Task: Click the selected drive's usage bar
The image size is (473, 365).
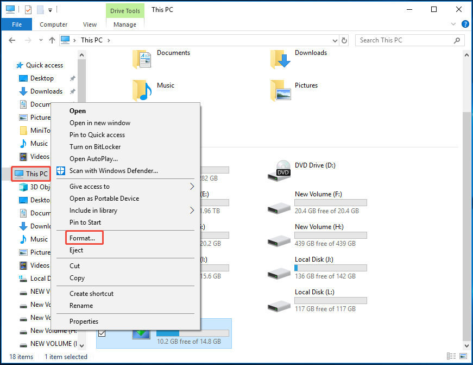Action: [x=192, y=333]
